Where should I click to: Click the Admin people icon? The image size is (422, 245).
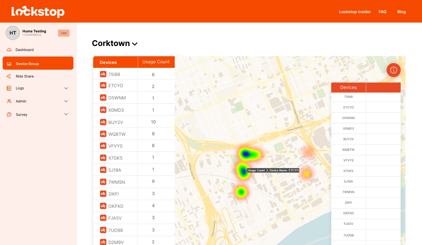(x=9, y=101)
